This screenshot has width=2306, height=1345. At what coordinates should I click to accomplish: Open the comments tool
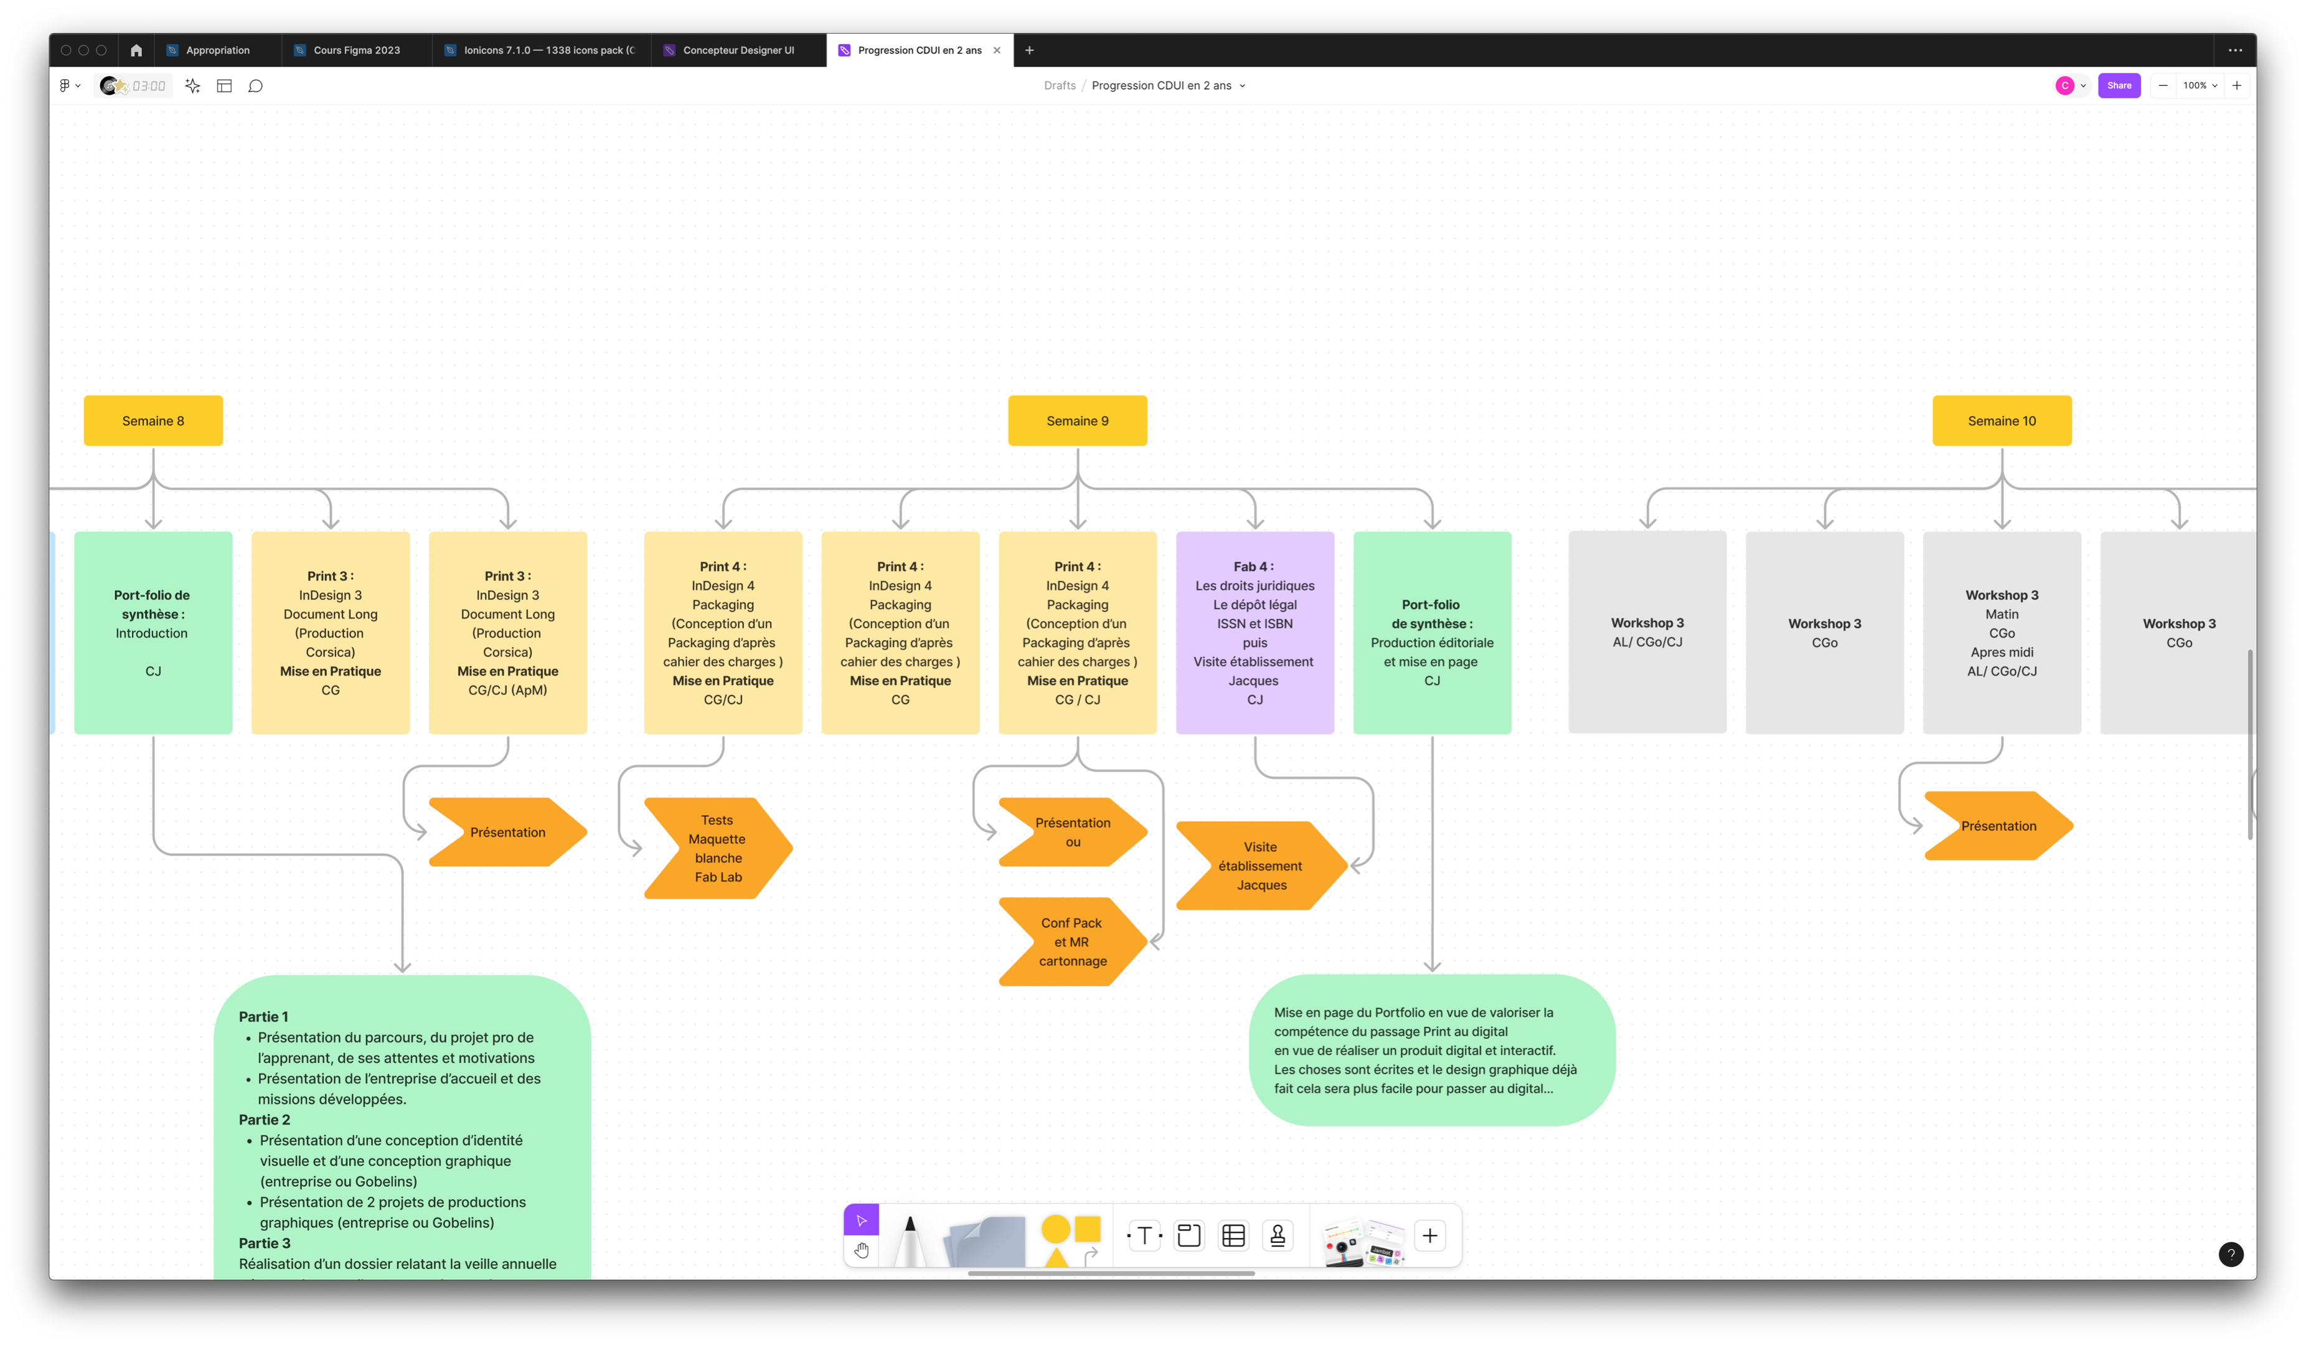(256, 86)
